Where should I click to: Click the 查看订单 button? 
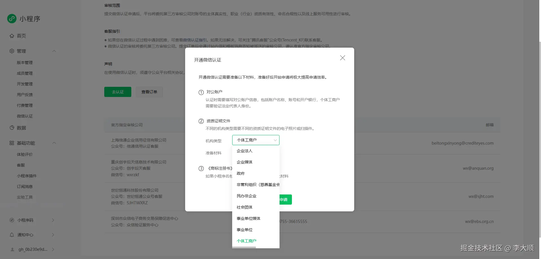tap(149, 92)
